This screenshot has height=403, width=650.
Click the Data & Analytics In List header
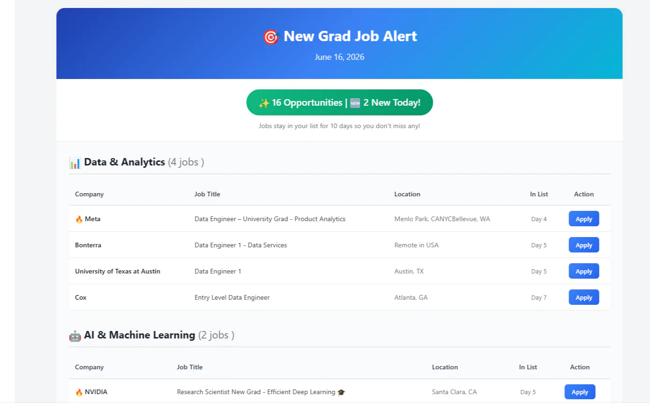(539, 194)
